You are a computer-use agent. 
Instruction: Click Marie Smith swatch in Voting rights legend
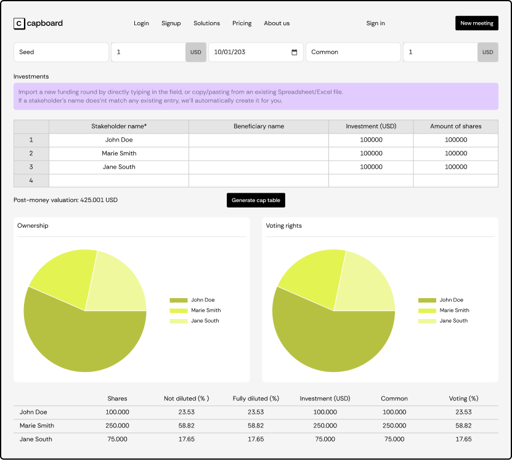[x=427, y=310]
